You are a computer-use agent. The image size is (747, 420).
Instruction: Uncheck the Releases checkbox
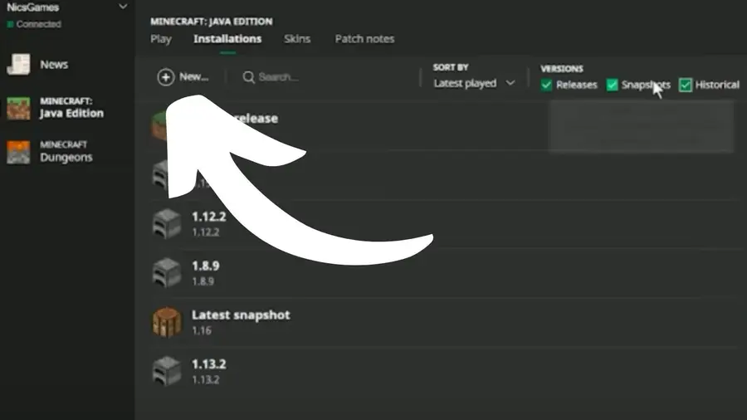[547, 85]
